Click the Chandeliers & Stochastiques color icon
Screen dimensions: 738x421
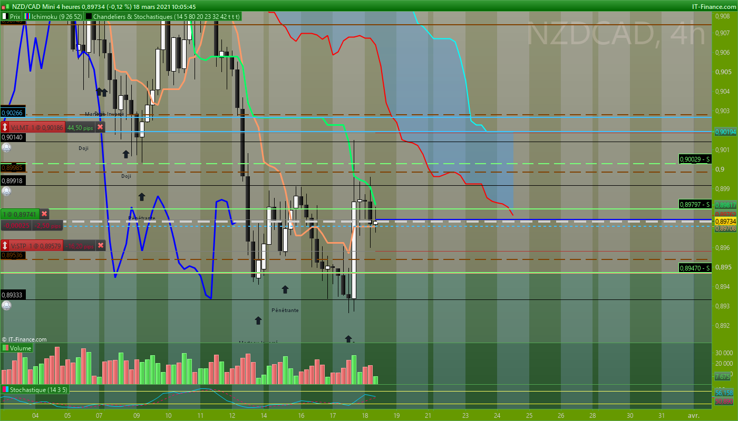[89, 16]
